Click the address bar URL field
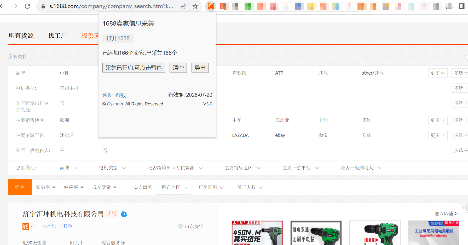This screenshot has height=245, width=468. pos(111,6)
